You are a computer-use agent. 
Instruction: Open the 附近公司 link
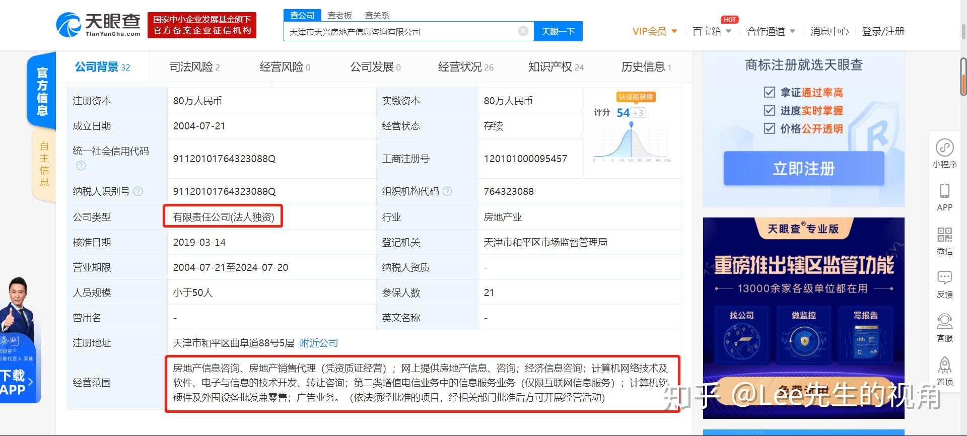(x=319, y=343)
